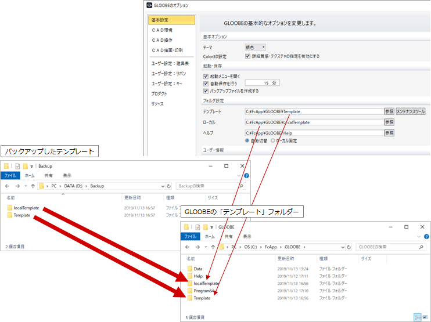Click the ヘルプ folder path field

(x=314, y=133)
